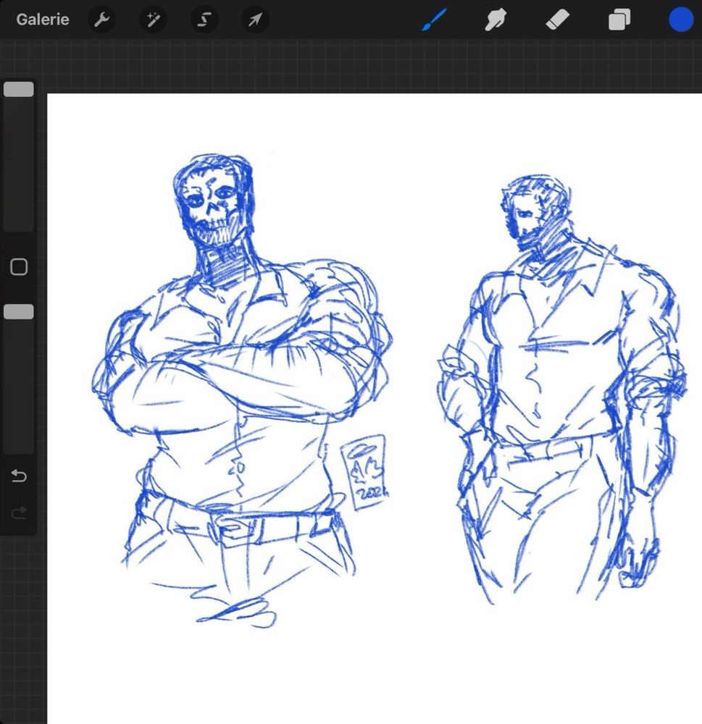Select the Smudge tool
The width and height of the screenshot is (702, 724).
496,20
